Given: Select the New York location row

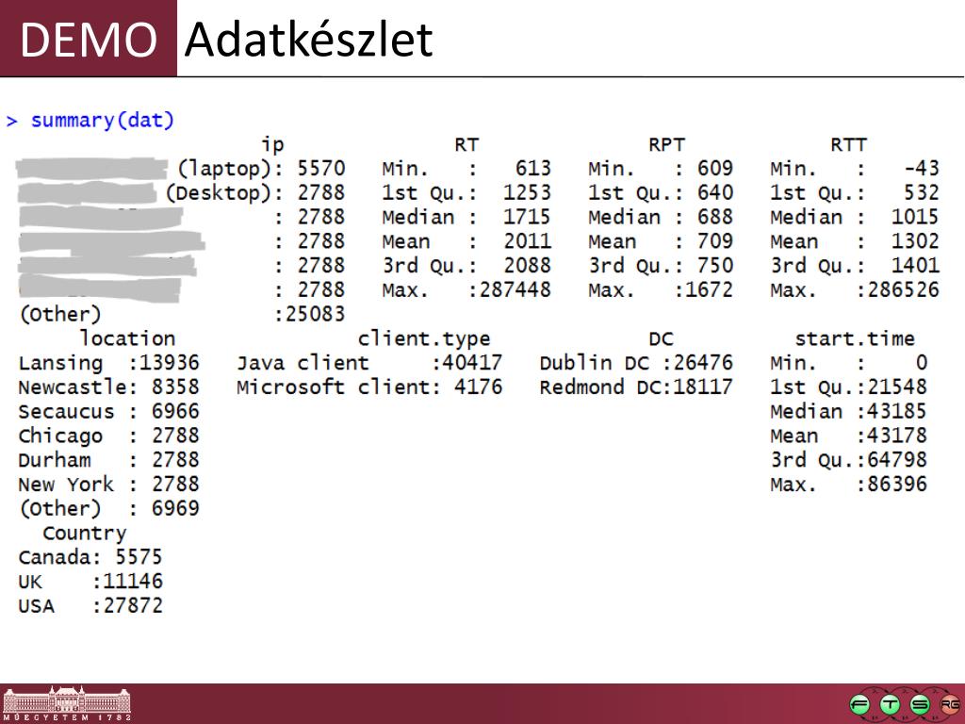Looking at the screenshot, I should coord(109,484).
